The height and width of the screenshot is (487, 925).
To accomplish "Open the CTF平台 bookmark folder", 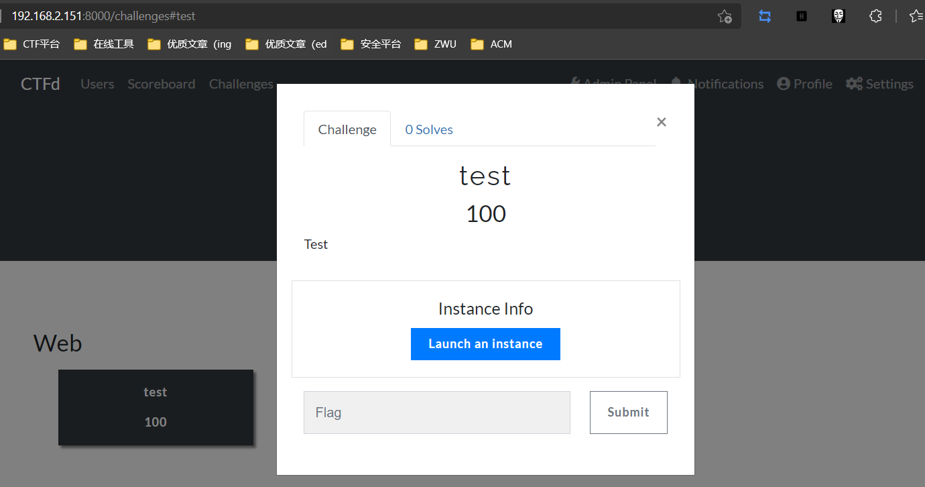I will pyautogui.click(x=32, y=44).
